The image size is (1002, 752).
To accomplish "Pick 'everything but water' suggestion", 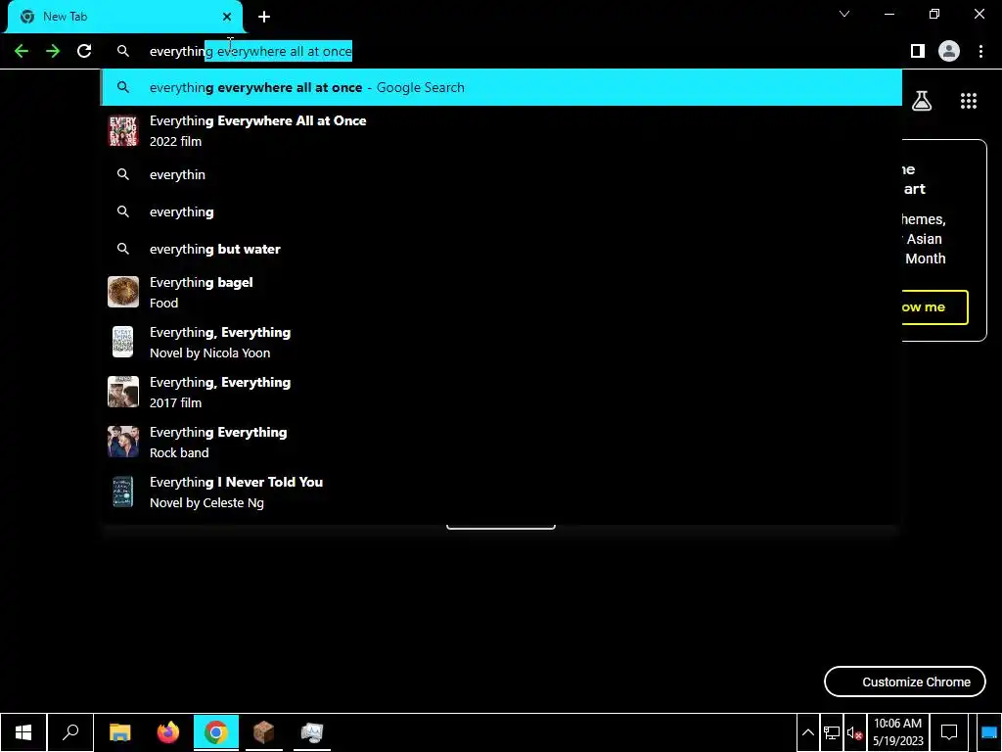I will point(501,249).
